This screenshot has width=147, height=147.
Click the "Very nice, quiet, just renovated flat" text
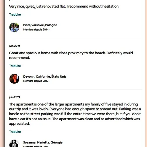click(x=64, y=7)
